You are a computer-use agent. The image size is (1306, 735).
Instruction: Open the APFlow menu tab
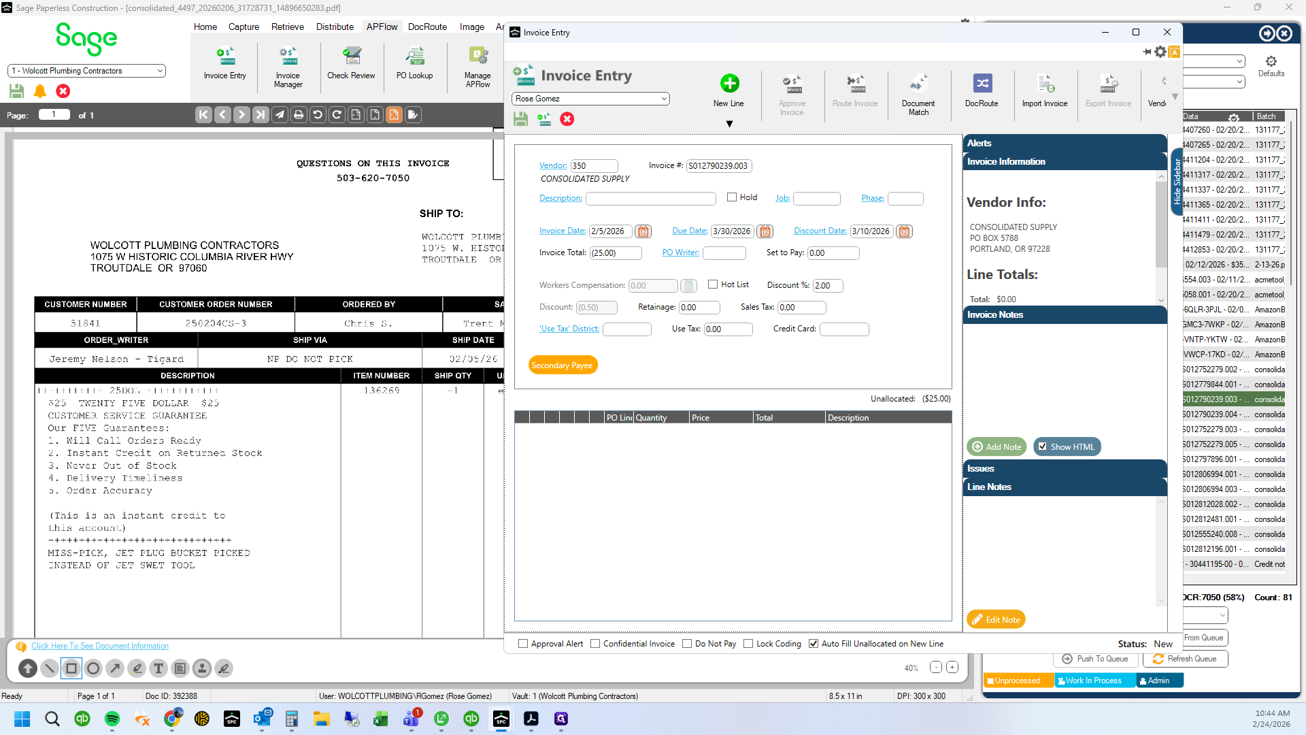point(382,27)
